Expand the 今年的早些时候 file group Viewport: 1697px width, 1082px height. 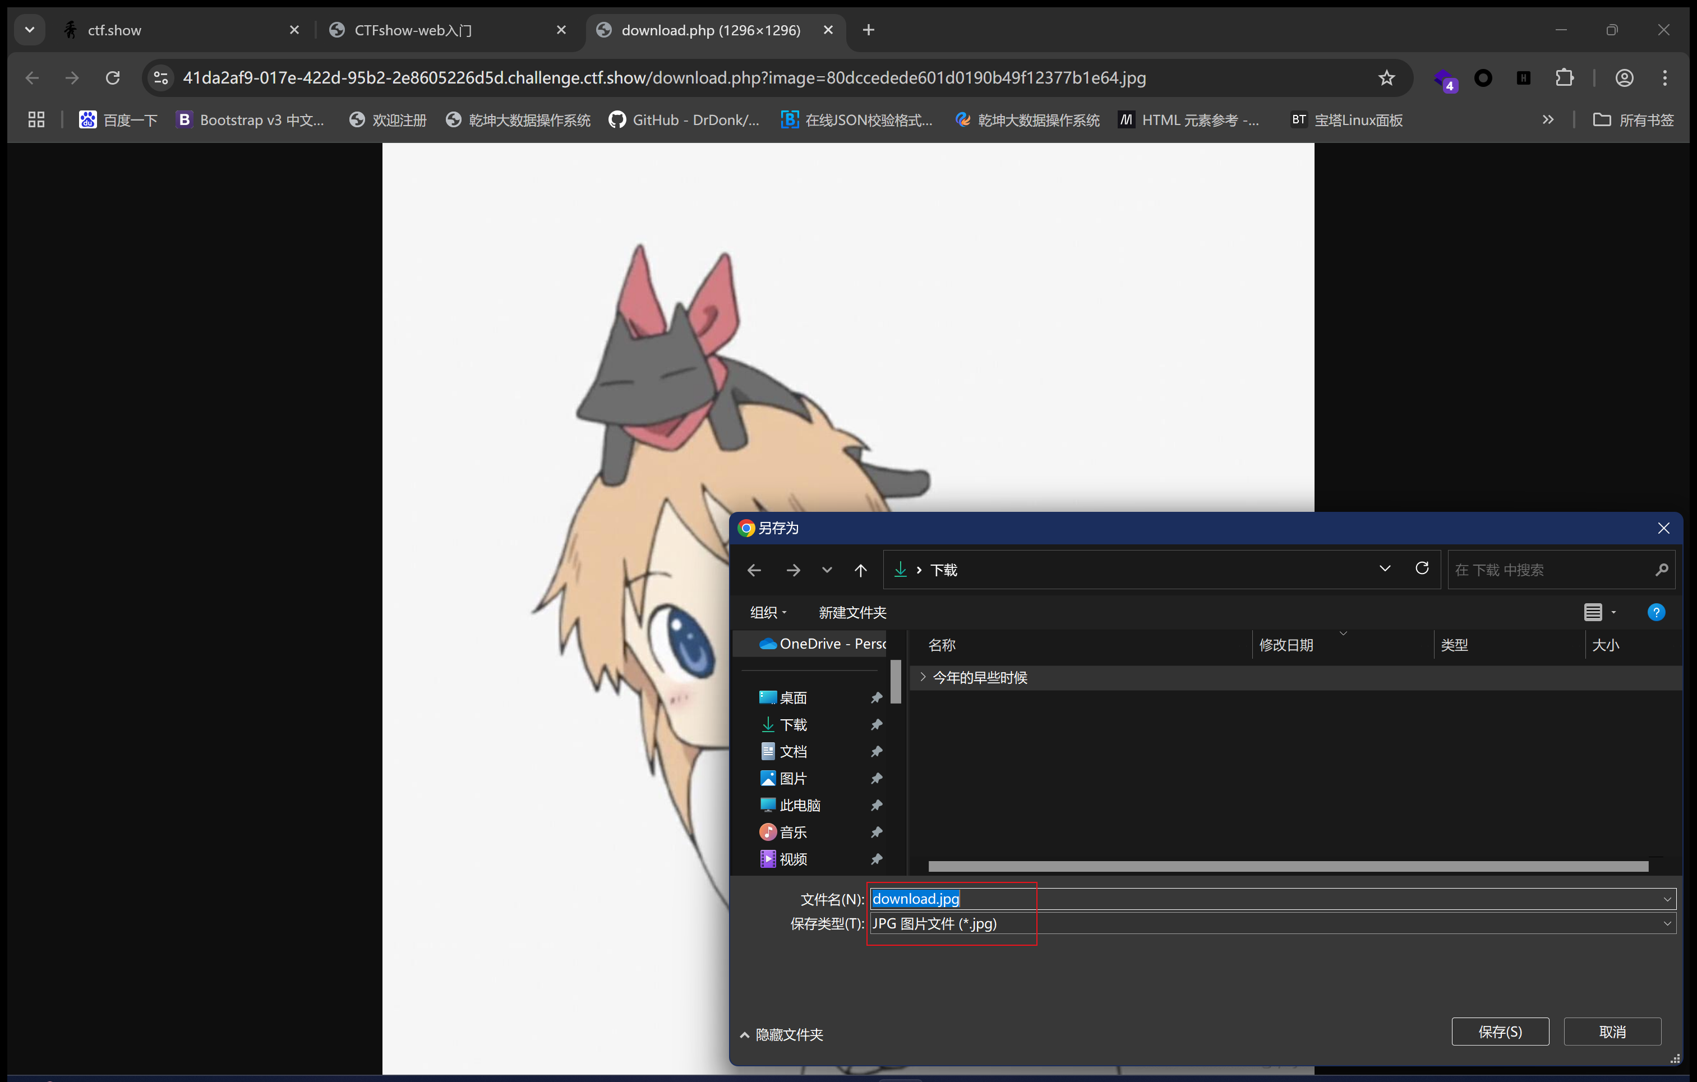click(x=923, y=677)
